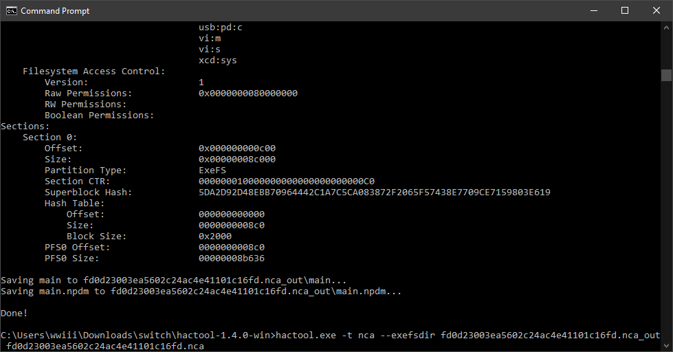Click the hactool.exe command text
This screenshot has width=673, height=352.
click(306, 335)
